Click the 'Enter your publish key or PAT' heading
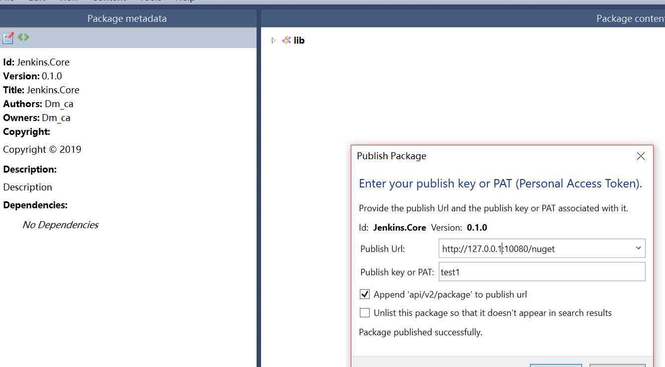 500,184
